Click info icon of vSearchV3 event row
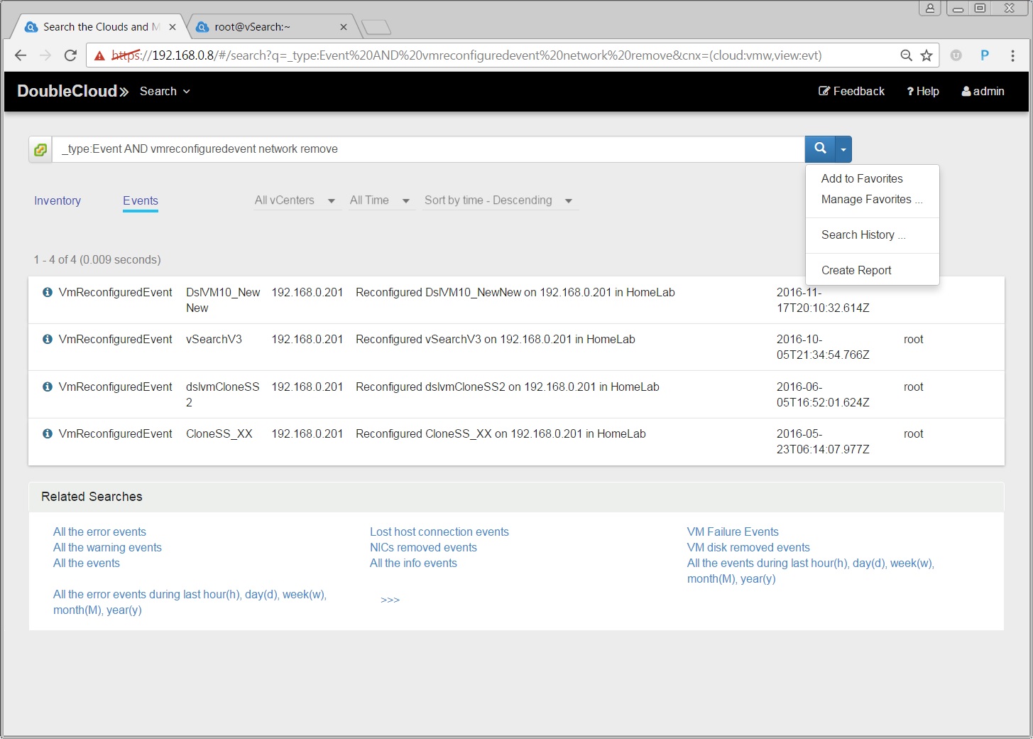This screenshot has height=739, width=1033. click(x=48, y=340)
